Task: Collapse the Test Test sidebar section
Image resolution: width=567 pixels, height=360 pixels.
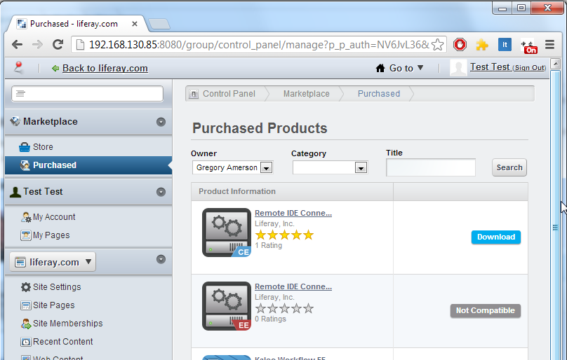Action: 161,192
